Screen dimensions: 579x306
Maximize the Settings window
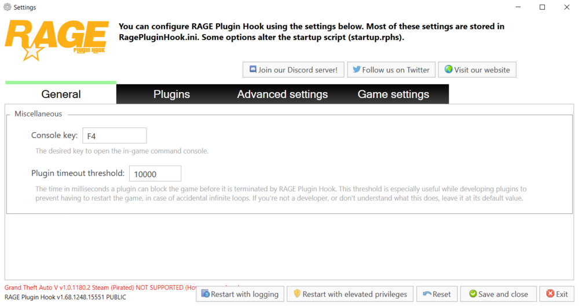[542, 7]
